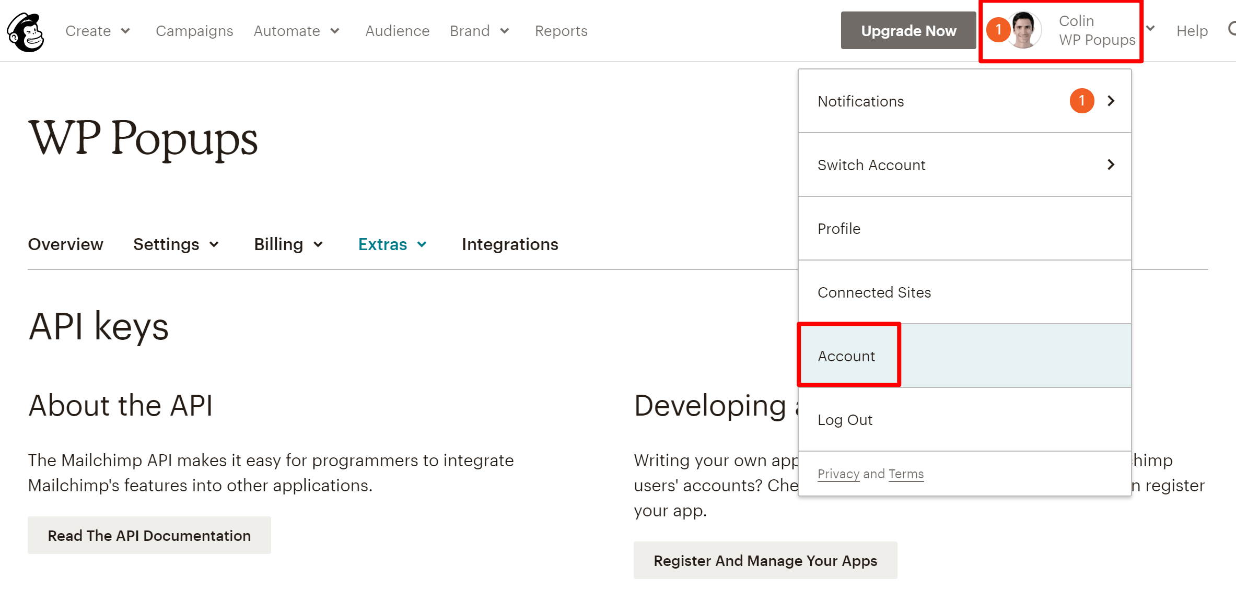This screenshot has width=1236, height=602.
Task: Expand the Billing tab dropdown
Action: (x=288, y=244)
